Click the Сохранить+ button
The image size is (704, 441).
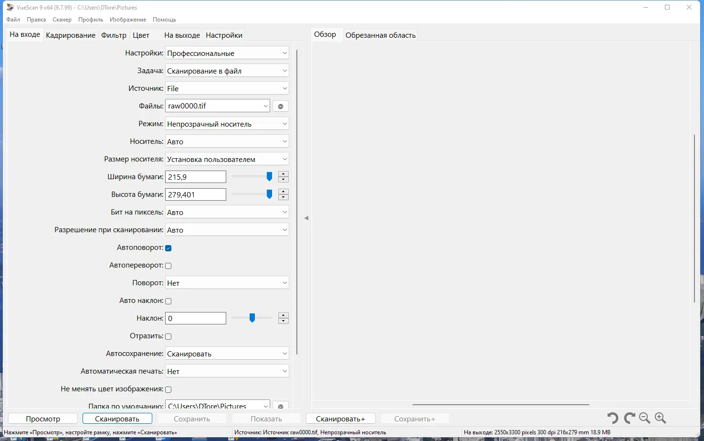[415, 419]
